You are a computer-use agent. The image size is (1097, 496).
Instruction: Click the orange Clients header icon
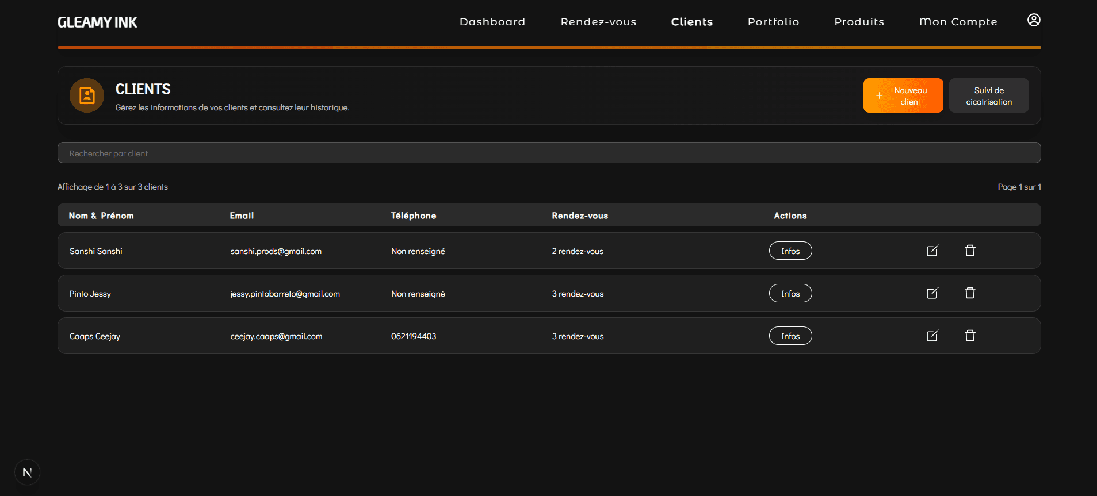tap(87, 95)
